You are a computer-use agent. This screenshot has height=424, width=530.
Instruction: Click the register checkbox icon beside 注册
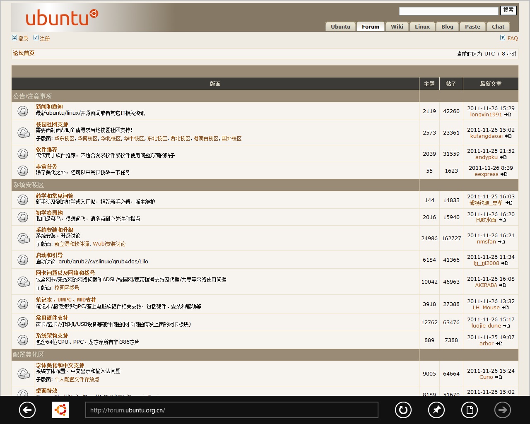[x=36, y=38]
